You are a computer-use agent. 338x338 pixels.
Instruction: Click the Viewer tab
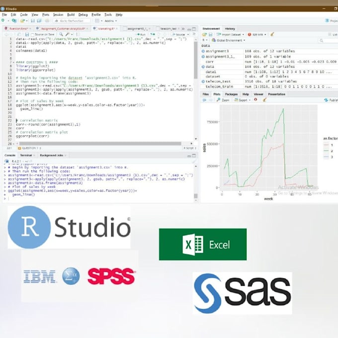coord(258,94)
